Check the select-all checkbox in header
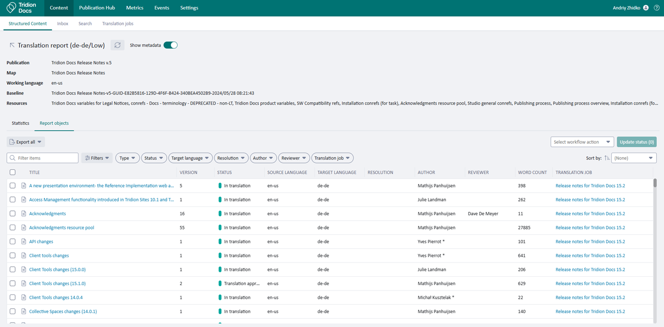This screenshot has width=664, height=327. coord(13,172)
